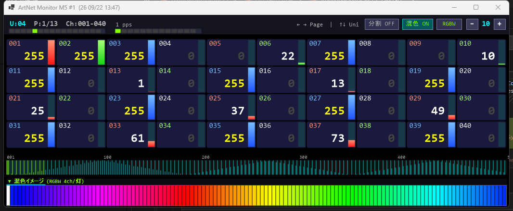Switch the RGBW color mode button
Screen dimensions: 513x211
point(449,24)
